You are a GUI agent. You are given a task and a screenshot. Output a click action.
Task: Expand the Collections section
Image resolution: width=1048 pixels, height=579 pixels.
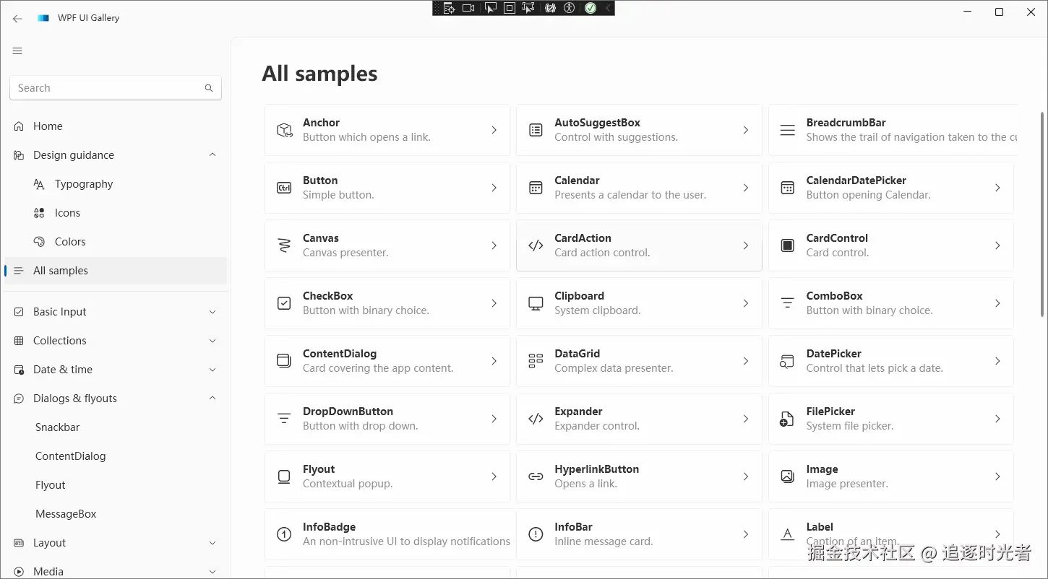(212, 341)
